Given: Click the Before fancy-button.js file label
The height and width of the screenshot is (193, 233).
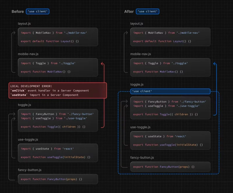Looking at the screenshot, I should 29,170.
